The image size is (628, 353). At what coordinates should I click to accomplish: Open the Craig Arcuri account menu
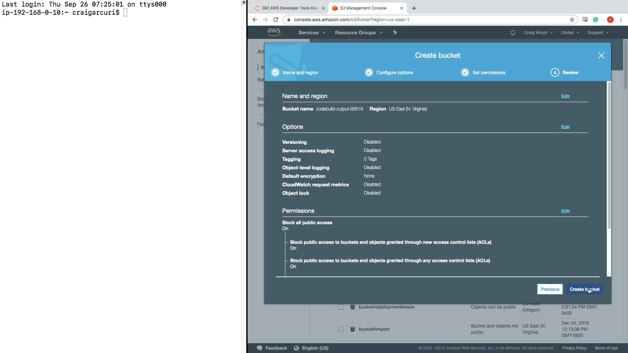(538, 33)
